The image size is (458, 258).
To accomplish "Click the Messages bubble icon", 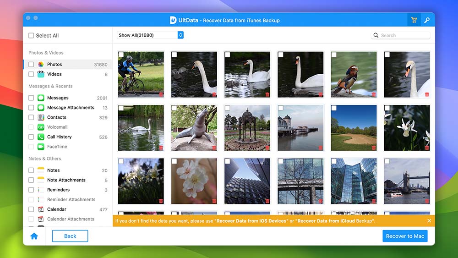I will [41, 98].
